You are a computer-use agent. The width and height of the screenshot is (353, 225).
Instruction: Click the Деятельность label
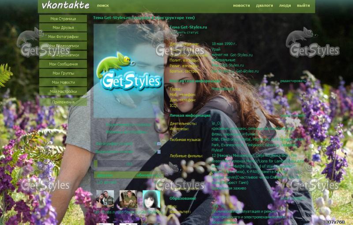(x=183, y=123)
